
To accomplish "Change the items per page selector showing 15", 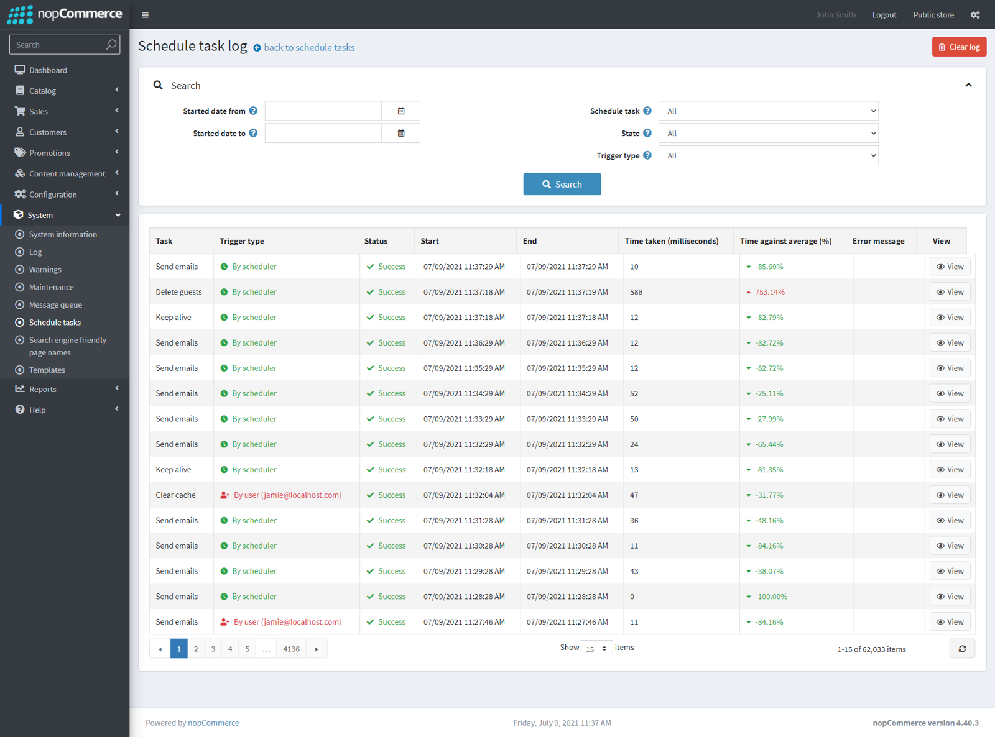I will 597,649.
